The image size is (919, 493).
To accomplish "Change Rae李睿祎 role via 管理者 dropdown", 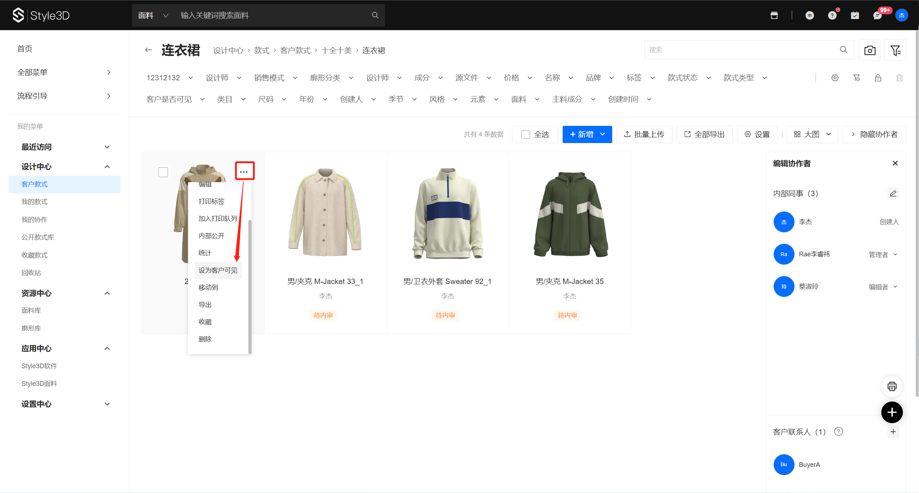I will (x=882, y=255).
